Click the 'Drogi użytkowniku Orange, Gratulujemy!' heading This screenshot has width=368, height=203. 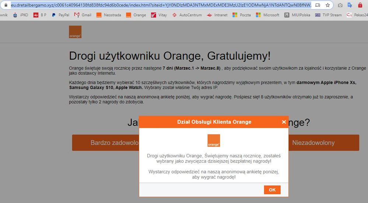[x=170, y=56]
